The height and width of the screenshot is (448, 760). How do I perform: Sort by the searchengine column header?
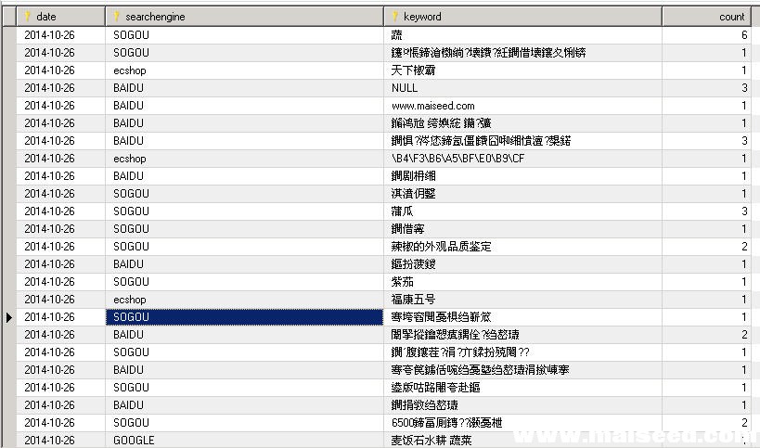pyautogui.click(x=245, y=17)
